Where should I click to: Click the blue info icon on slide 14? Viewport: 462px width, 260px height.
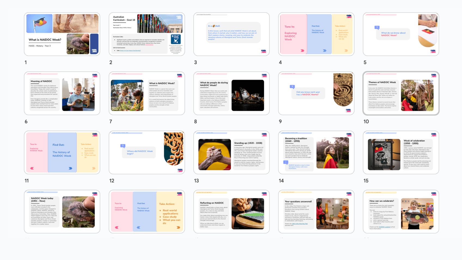click(286, 162)
